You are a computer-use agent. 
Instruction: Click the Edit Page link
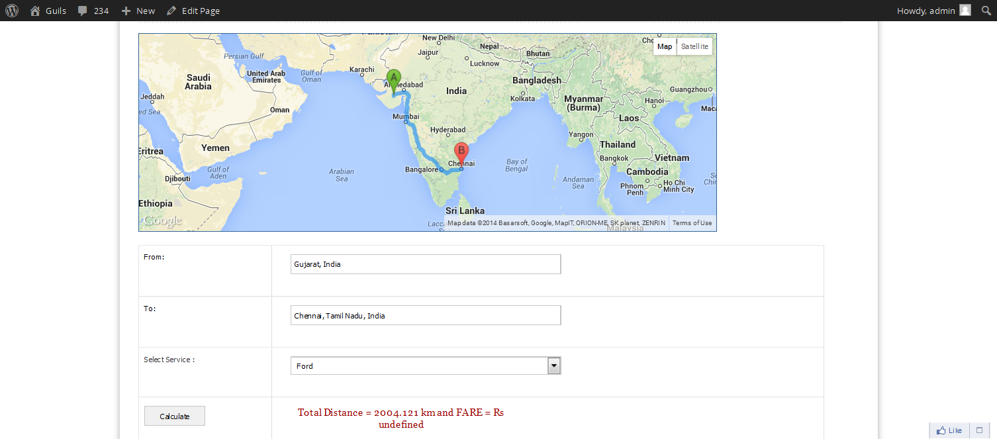pos(193,11)
